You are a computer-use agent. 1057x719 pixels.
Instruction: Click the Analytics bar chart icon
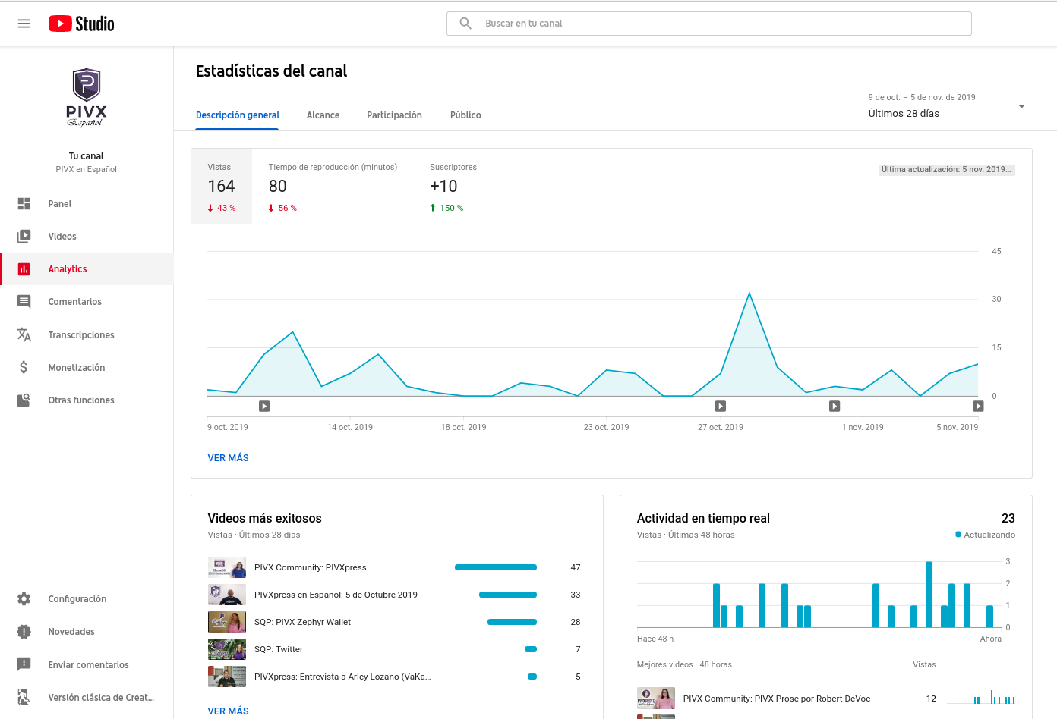(24, 269)
